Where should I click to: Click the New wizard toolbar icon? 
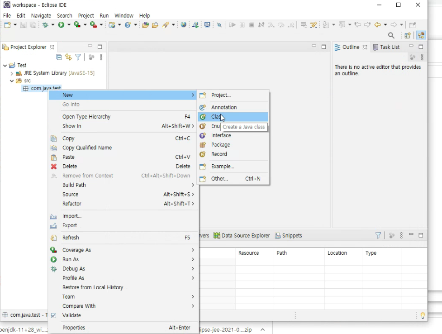tap(8, 25)
